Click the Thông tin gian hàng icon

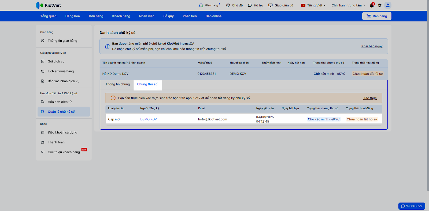point(43,41)
